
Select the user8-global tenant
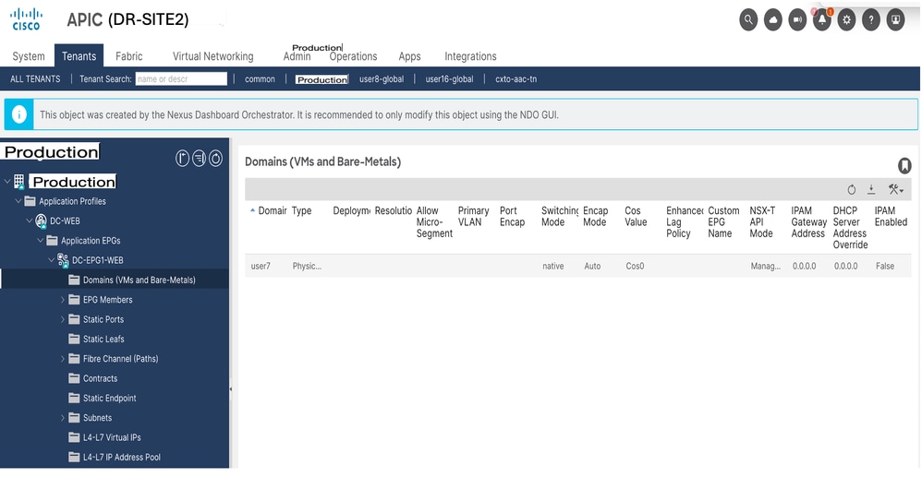point(382,78)
